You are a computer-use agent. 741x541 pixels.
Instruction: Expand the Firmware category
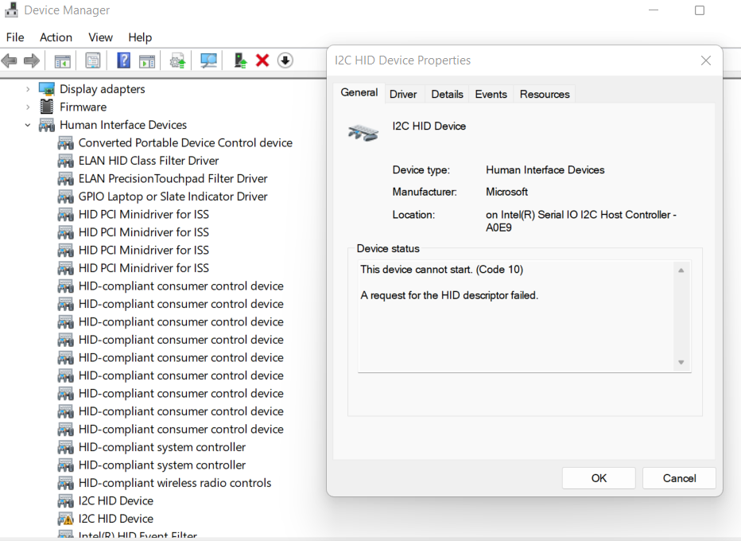[28, 107]
